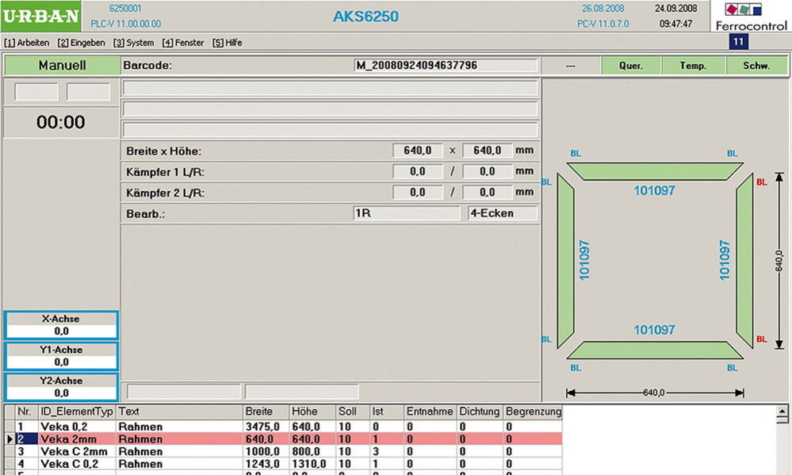Image resolution: width=792 pixels, height=475 pixels.
Task: Toggle the Quer. status button
Action: 631,66
